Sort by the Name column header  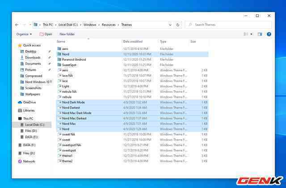tap(61, 42)
